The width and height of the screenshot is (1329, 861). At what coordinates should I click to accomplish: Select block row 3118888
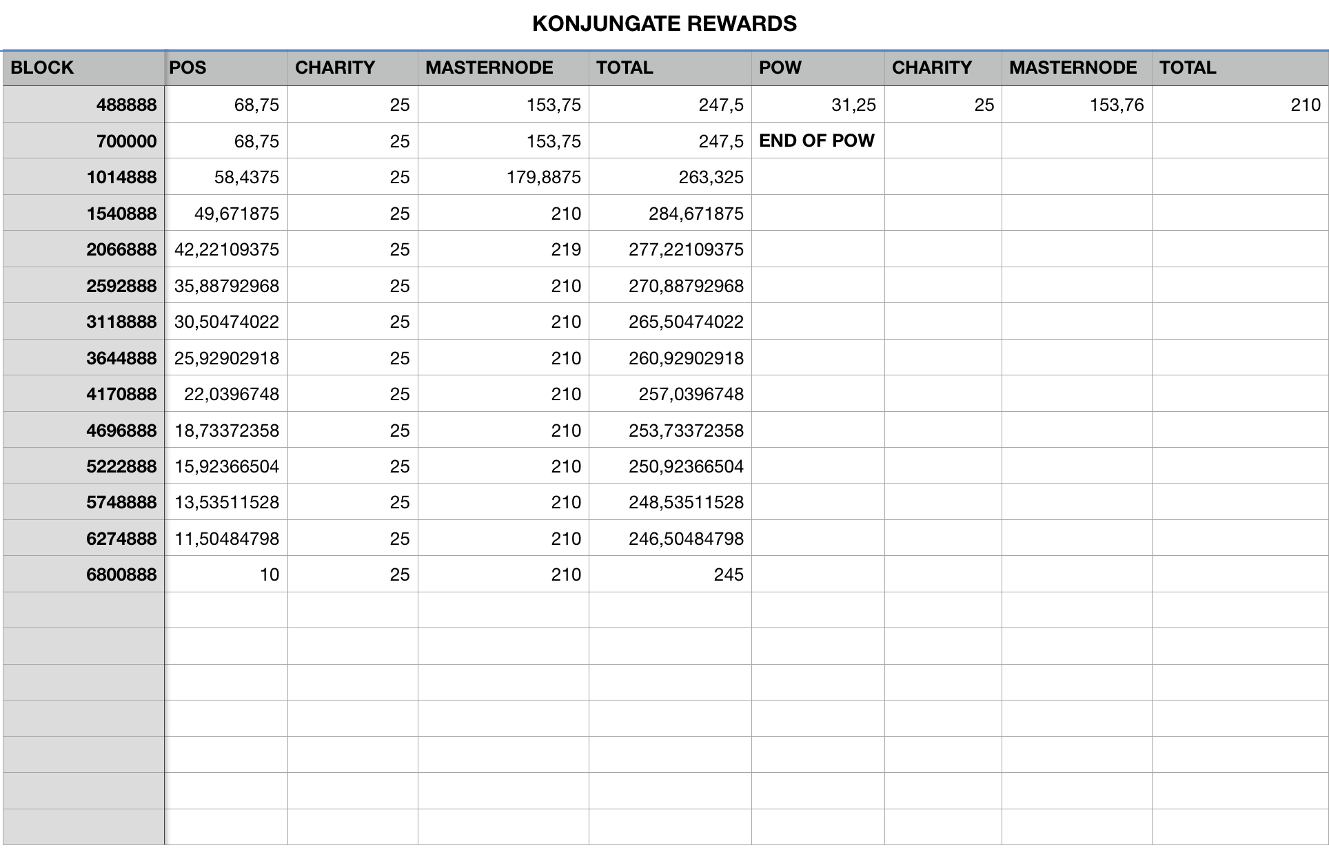pyautogui.click(x=121, y=322)
